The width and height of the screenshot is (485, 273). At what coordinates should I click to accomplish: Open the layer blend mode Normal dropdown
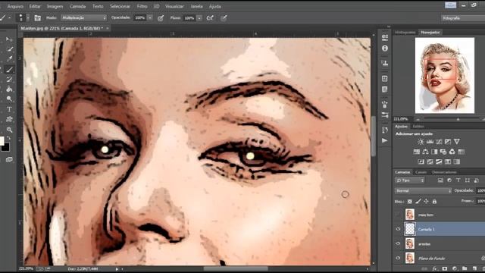pos(423,191)
